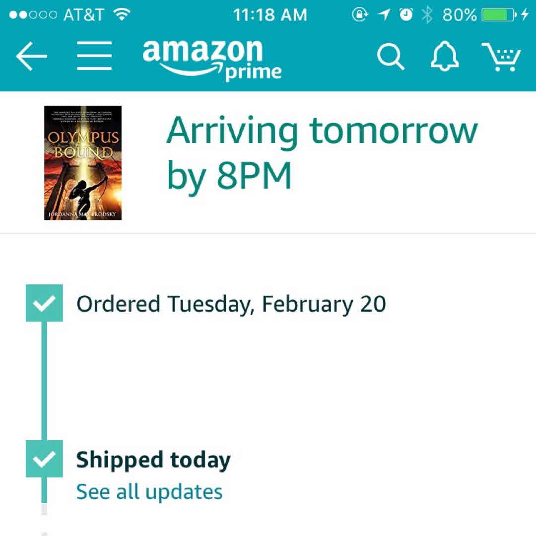536x536 pixels.
Task: Open search with magnifier icon
Action: point(391,57)
